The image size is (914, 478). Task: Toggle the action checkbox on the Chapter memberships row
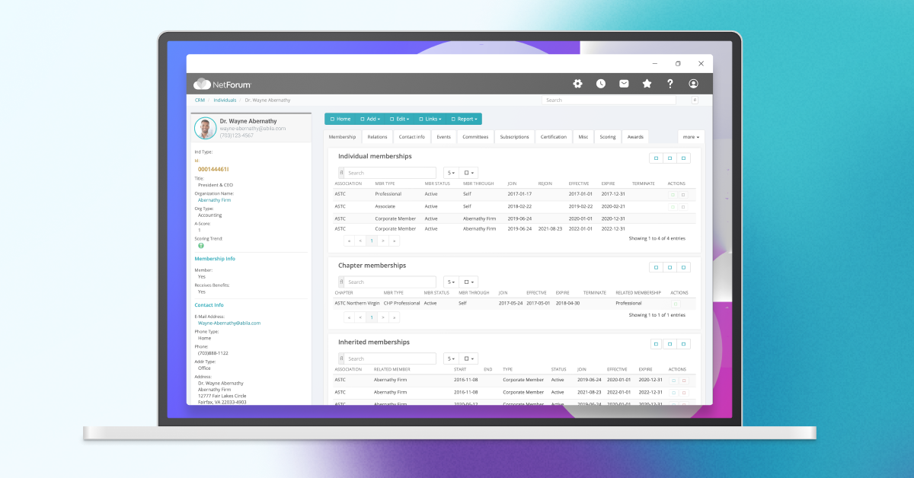(676, 303)
